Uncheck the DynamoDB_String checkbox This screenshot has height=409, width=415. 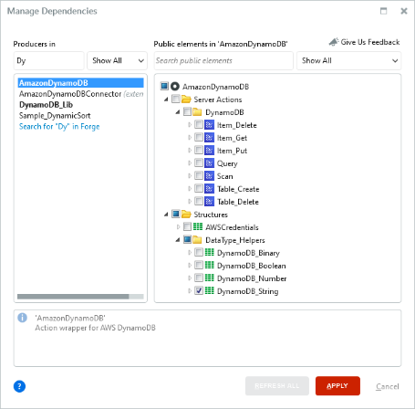pos(199,290)
